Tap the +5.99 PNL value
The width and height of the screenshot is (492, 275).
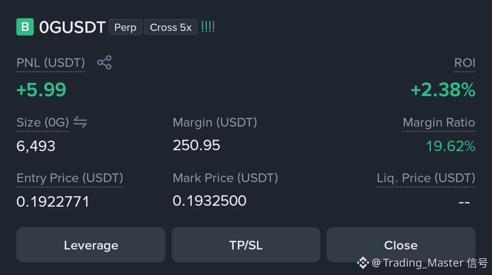tap(41, 90)
